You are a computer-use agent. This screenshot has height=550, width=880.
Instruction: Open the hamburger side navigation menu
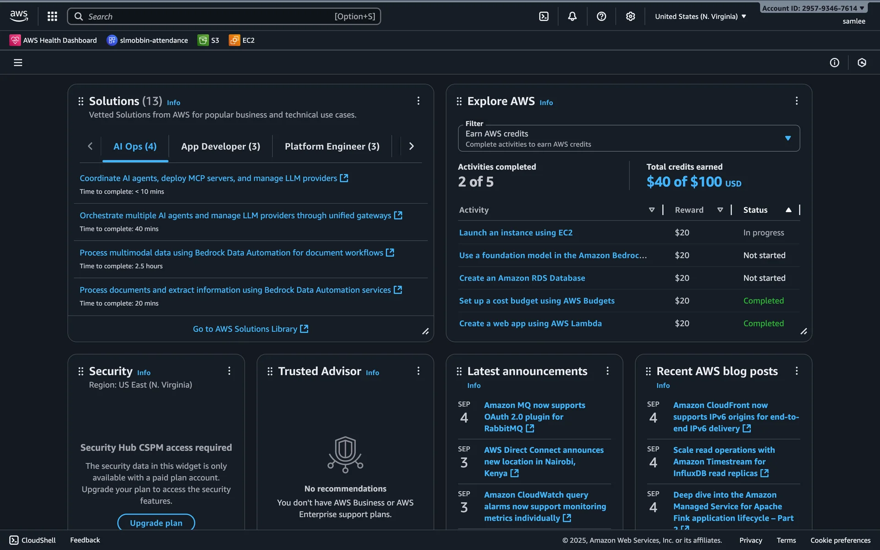[x=18, y=62]
